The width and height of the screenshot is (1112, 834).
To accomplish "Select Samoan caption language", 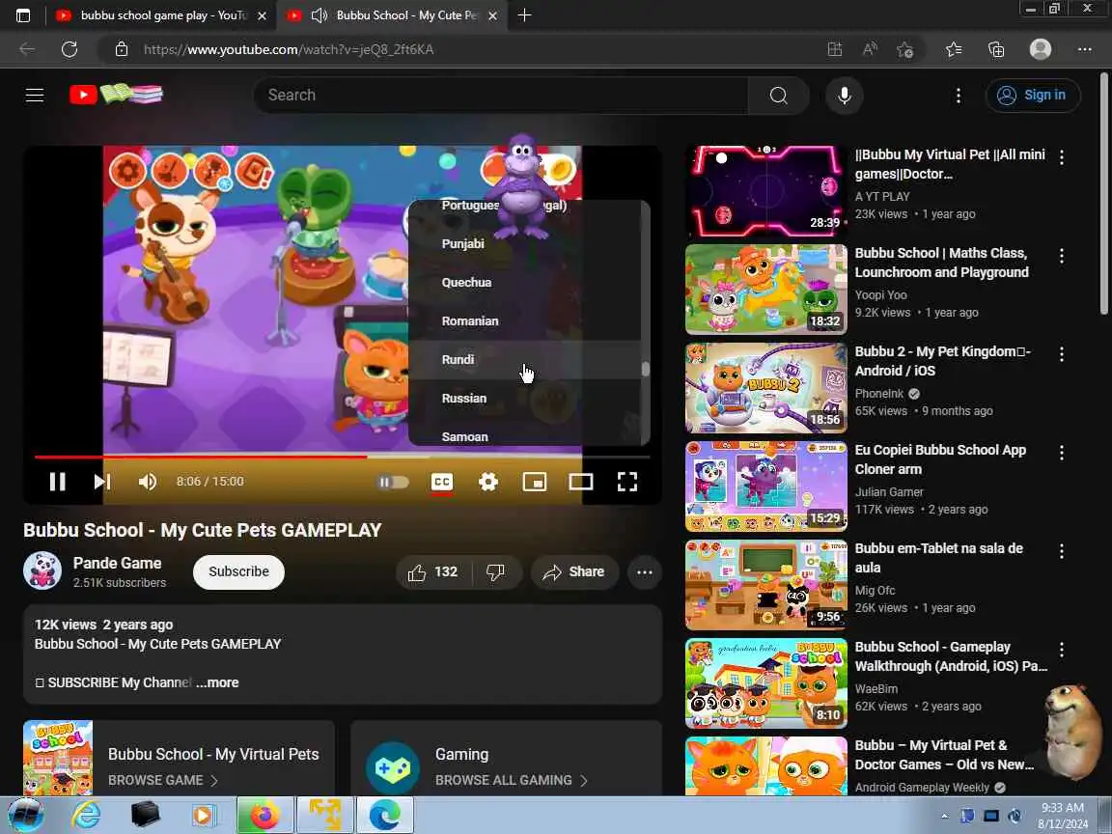I will [x=525, y=434].
